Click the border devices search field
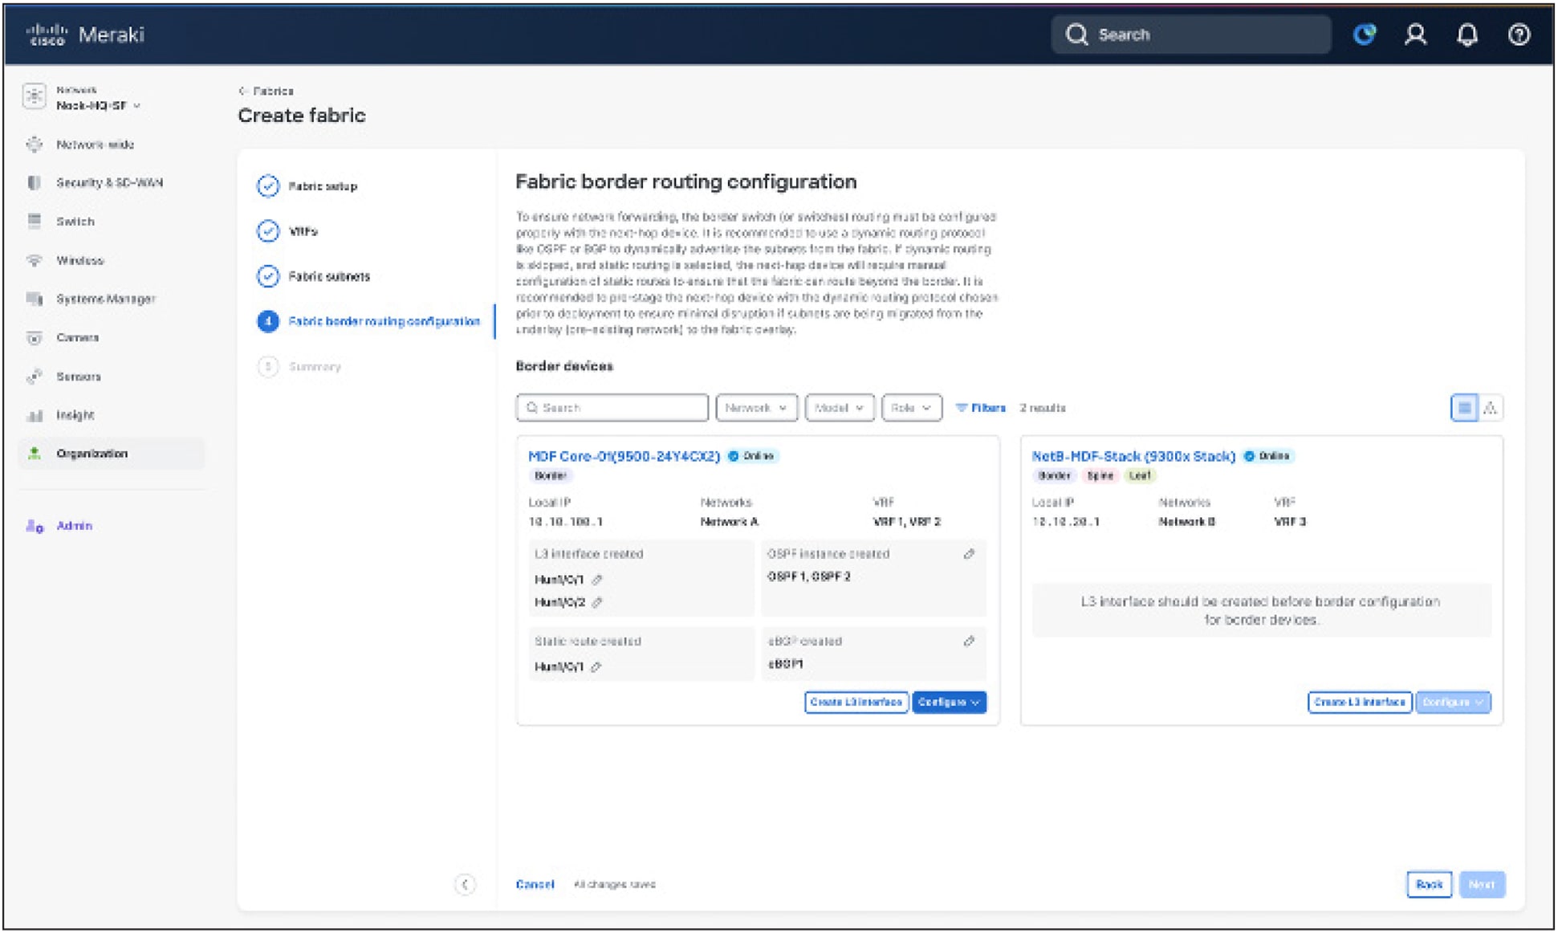The image size is (1558, 933). [x=612, y=407]
